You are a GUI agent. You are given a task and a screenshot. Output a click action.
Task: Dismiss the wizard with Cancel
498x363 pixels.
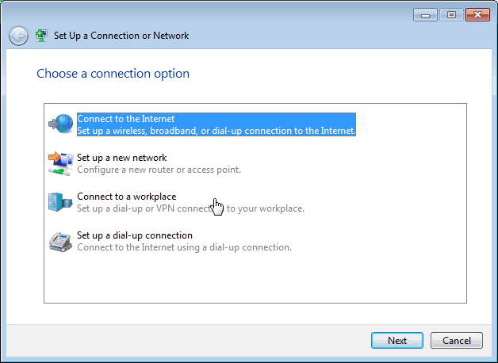tap(457, 341)
